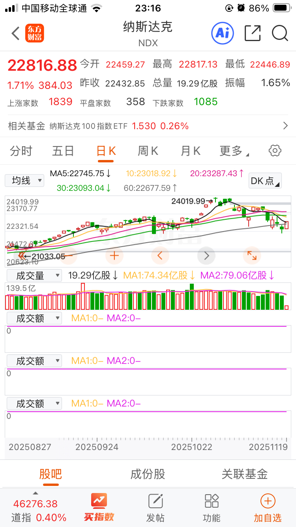The image size is (296, 527).
Task: Tap the 30:23093.04 moving average value
Action: (x=84, y=188)
